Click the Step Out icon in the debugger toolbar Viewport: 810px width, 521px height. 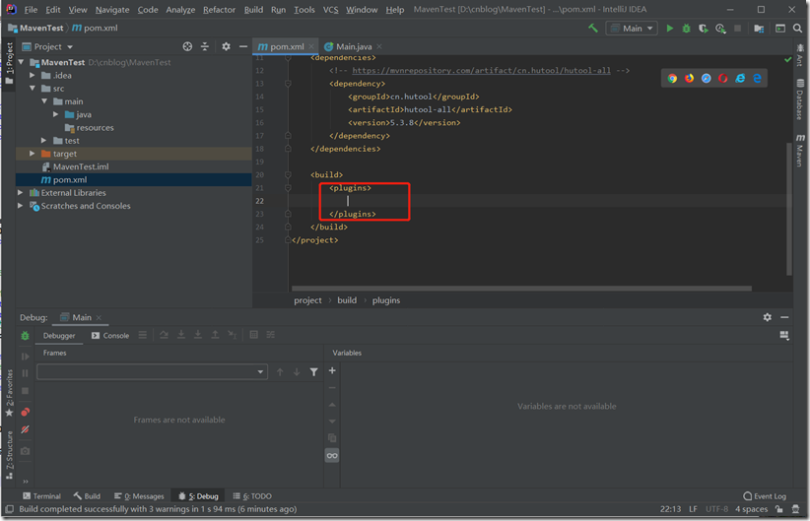pos(215,335)
